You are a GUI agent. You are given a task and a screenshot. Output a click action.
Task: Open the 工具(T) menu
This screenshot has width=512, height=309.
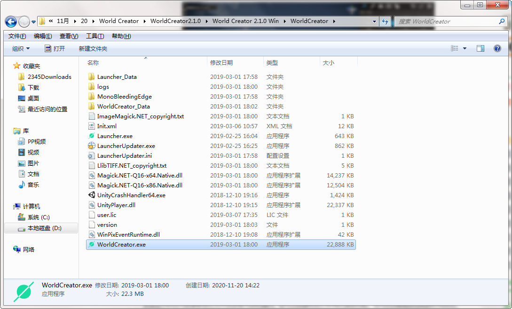[95, 36]
